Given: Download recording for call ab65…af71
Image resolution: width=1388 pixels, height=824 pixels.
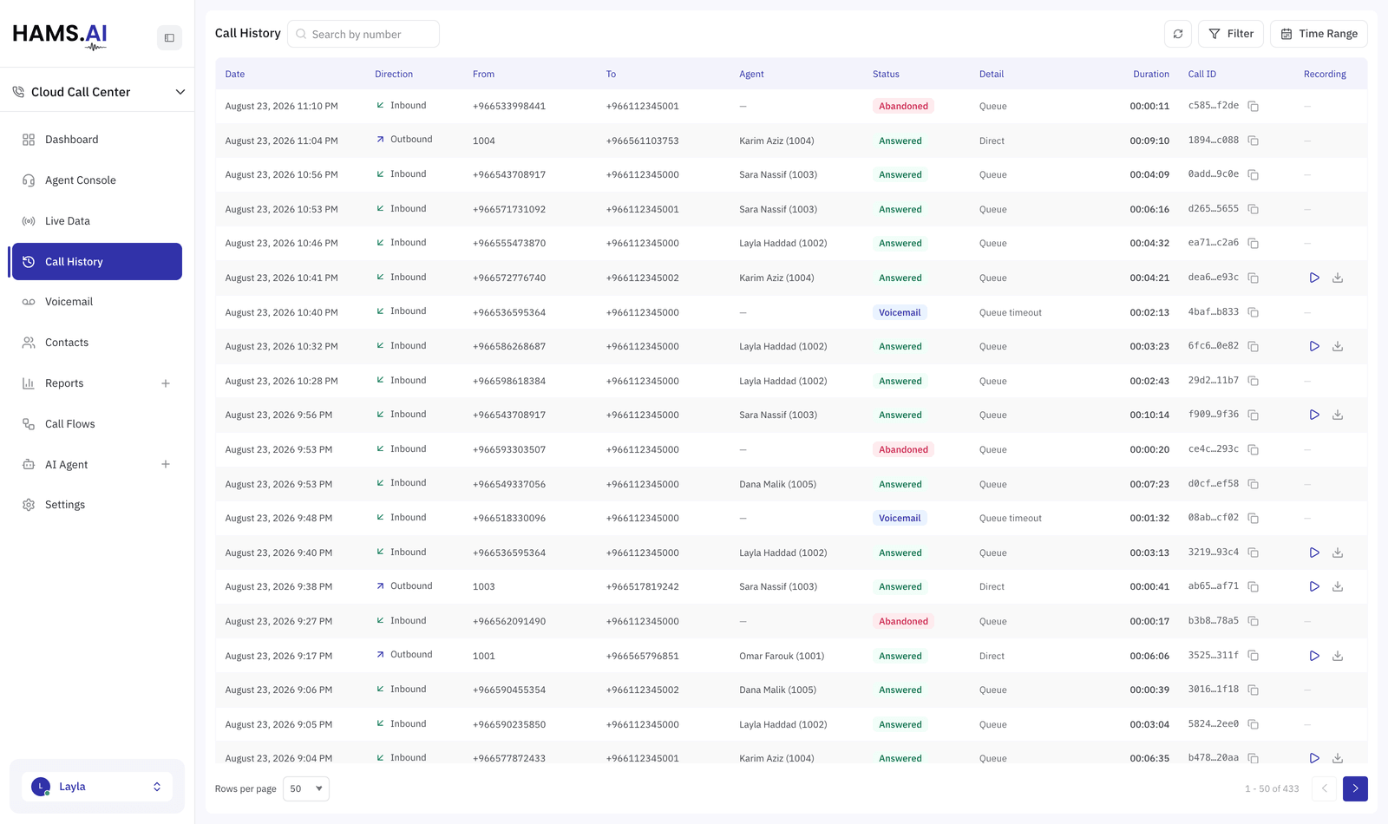Looking at the screenshot, I should click(x=1338, y=586).
